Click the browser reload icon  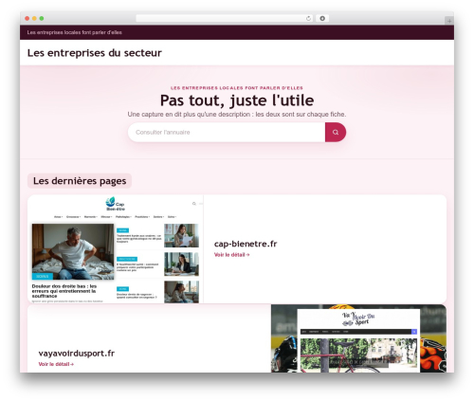click(x=308, y=18)
